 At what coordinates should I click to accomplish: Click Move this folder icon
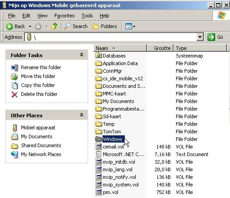coord(15,77)
